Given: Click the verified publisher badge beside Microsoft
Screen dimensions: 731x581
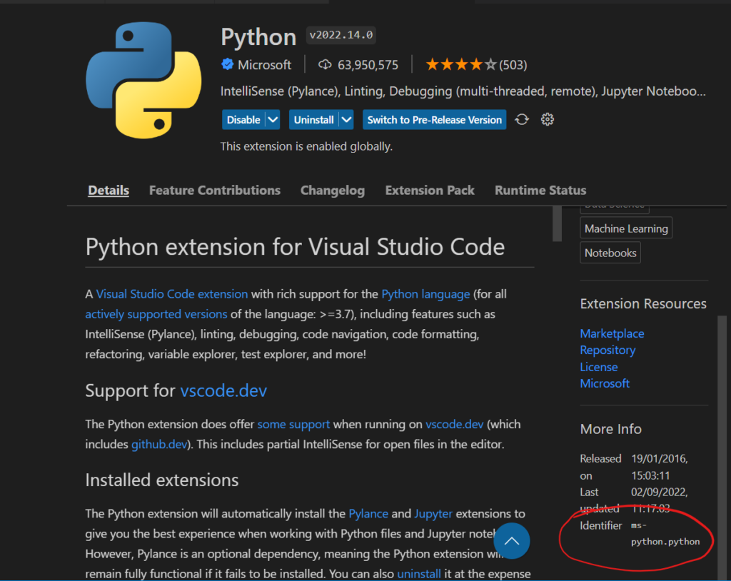Looking at the screenshot, I should point(228,64).
